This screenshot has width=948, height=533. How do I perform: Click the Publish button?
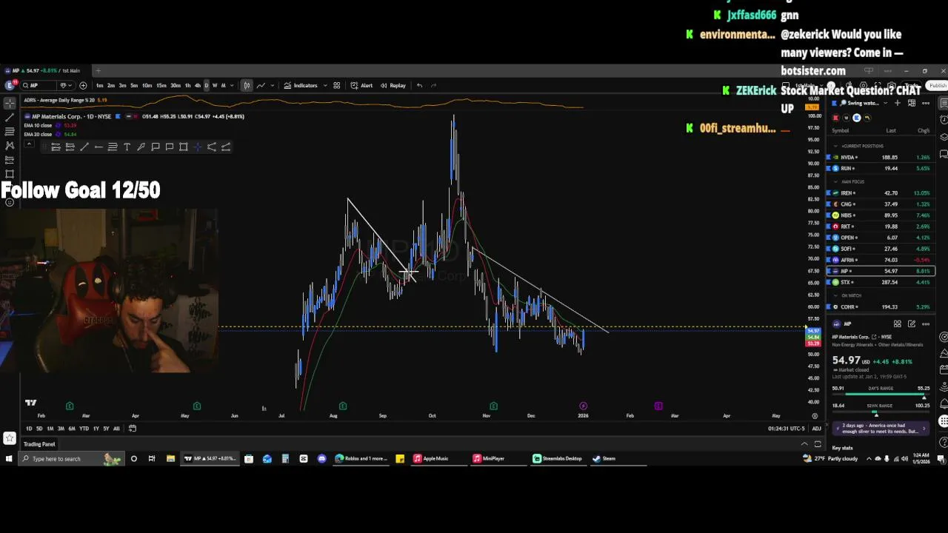click(x=937, y=85)
